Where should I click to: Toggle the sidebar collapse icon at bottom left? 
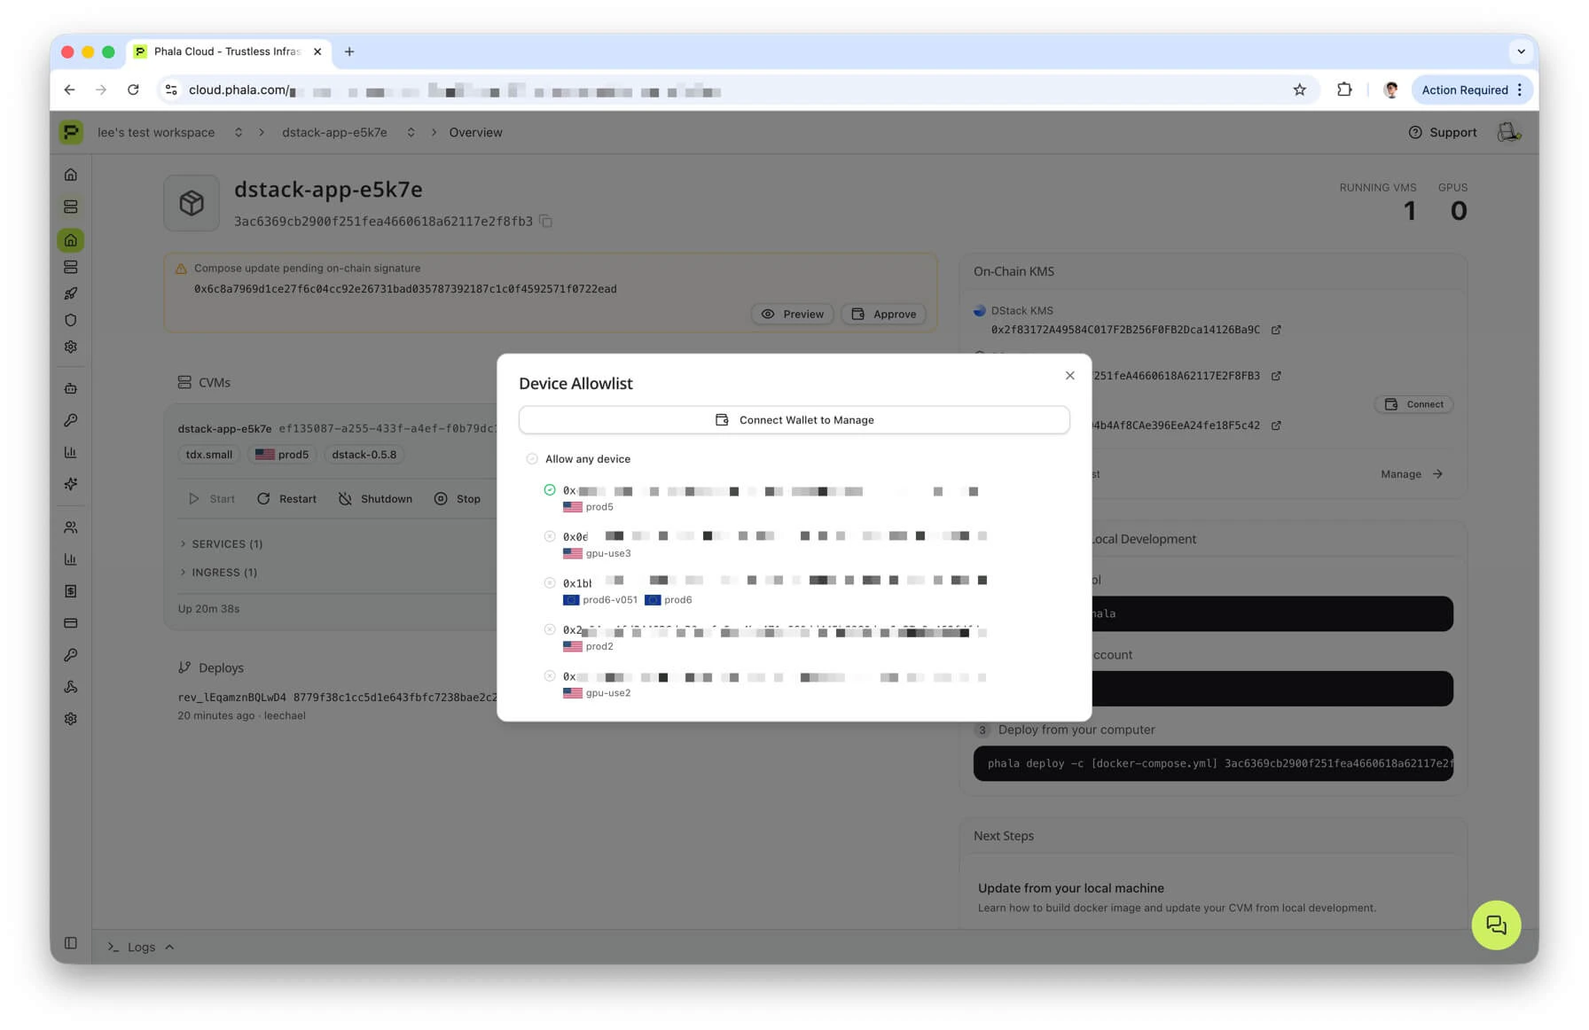point(71,943)
